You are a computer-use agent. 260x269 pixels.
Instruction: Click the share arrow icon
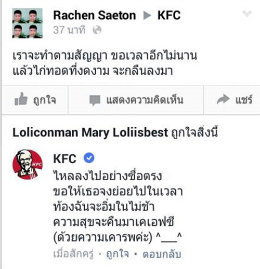click(223, 99)
